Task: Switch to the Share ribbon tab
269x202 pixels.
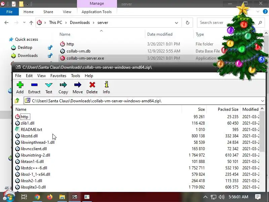Action: click(48, 12)
